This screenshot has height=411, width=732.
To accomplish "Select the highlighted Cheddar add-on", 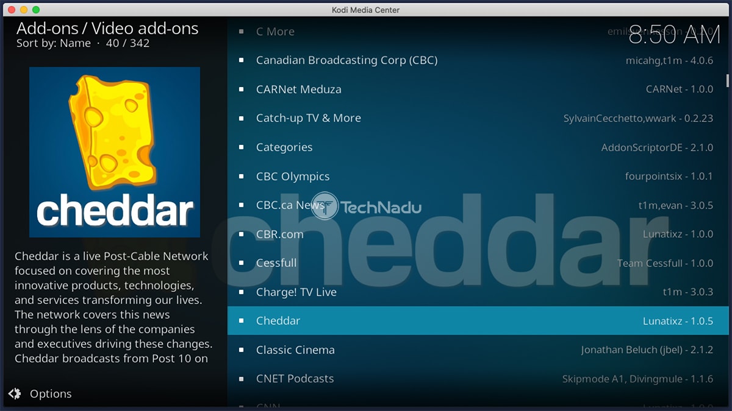I will pos(478,321).
